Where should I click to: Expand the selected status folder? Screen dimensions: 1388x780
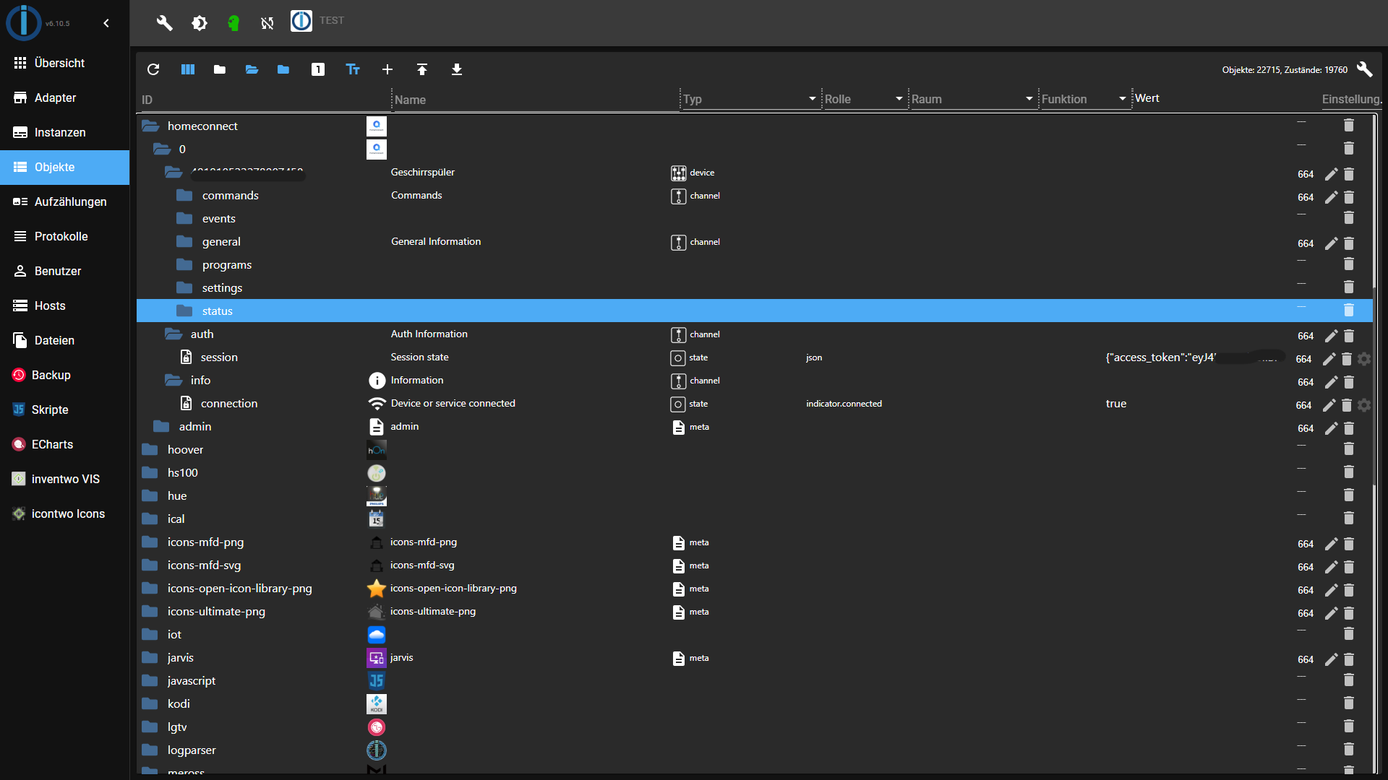(x=184, y=311)
